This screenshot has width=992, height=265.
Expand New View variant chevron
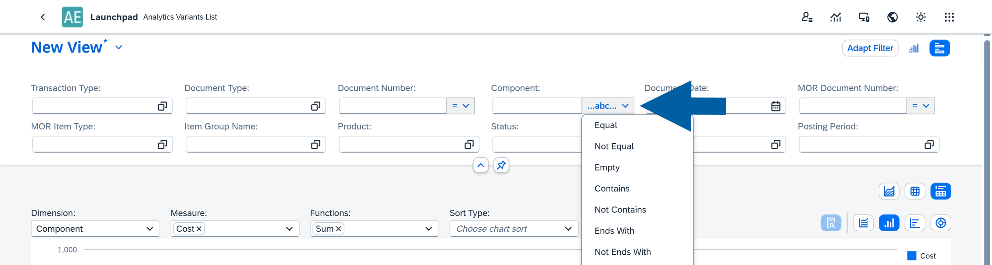click(x=118, y=47)
